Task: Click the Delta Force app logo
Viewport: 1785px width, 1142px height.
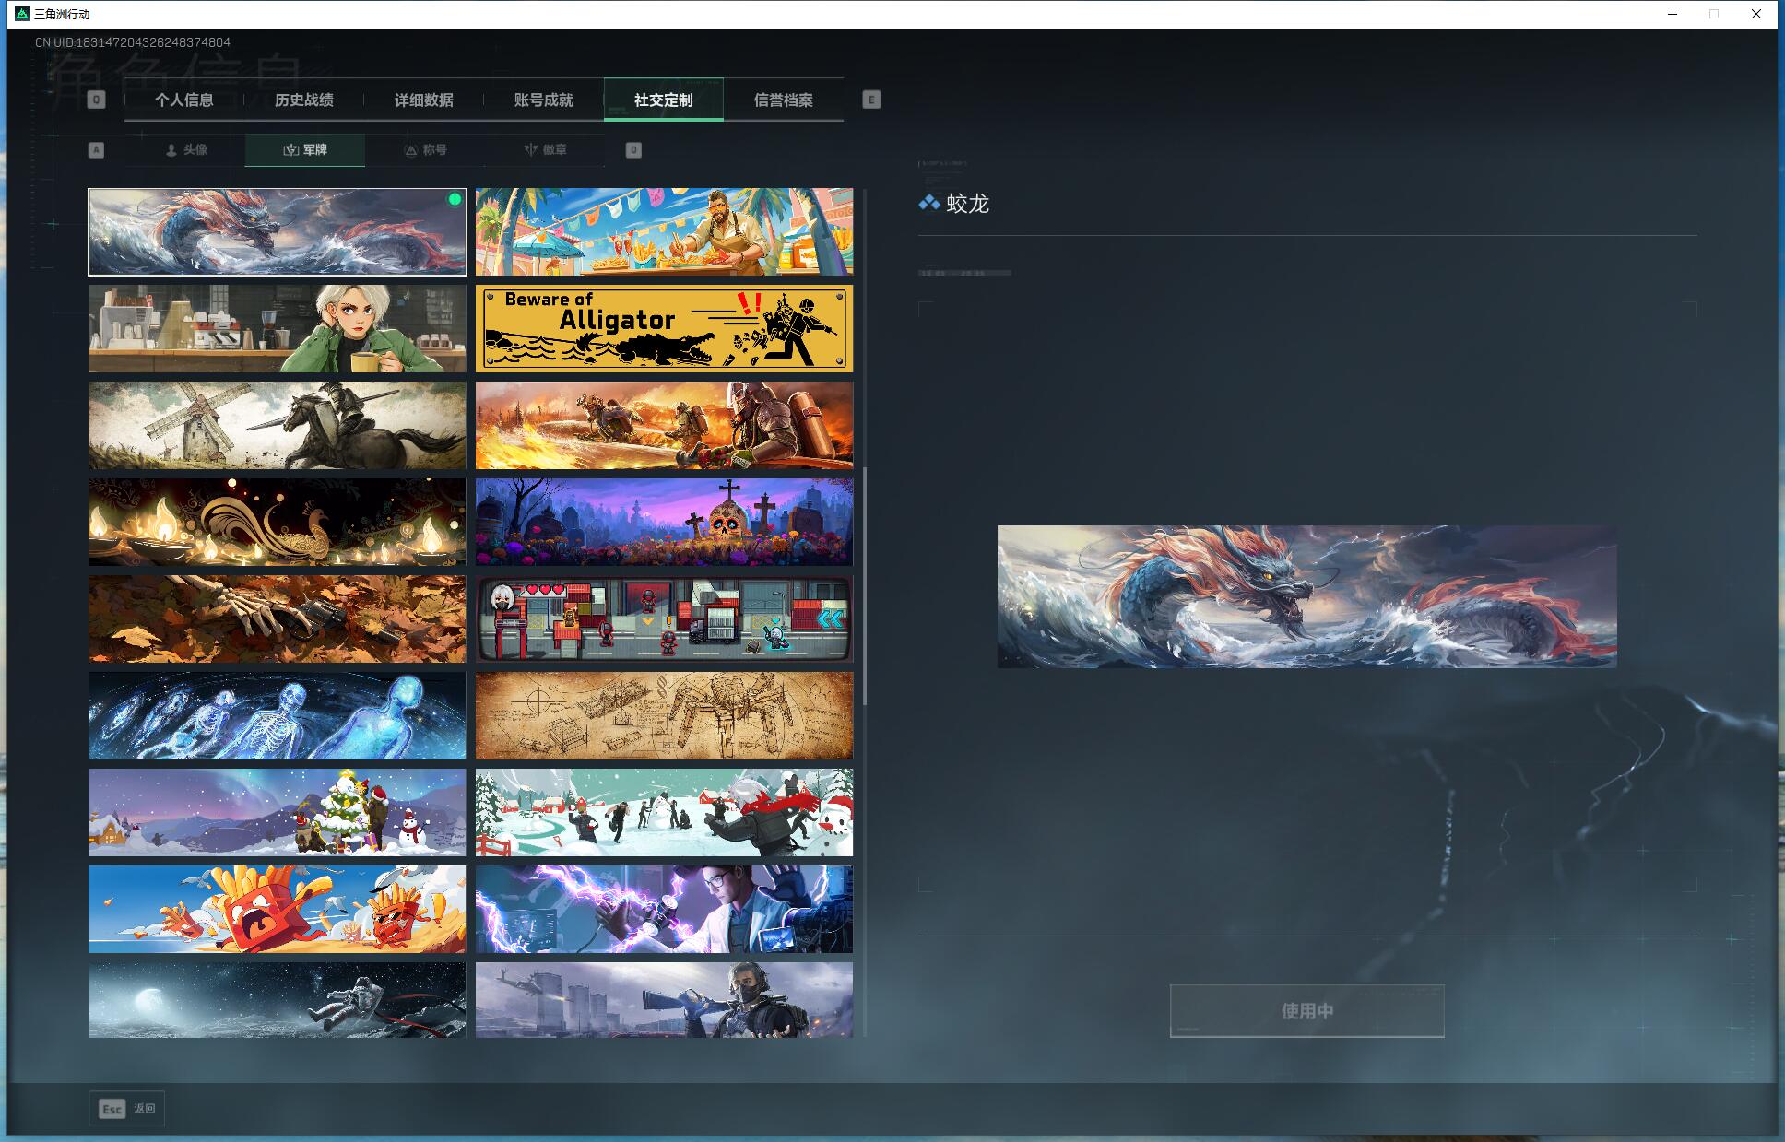Action: click(x=22, y=14)
